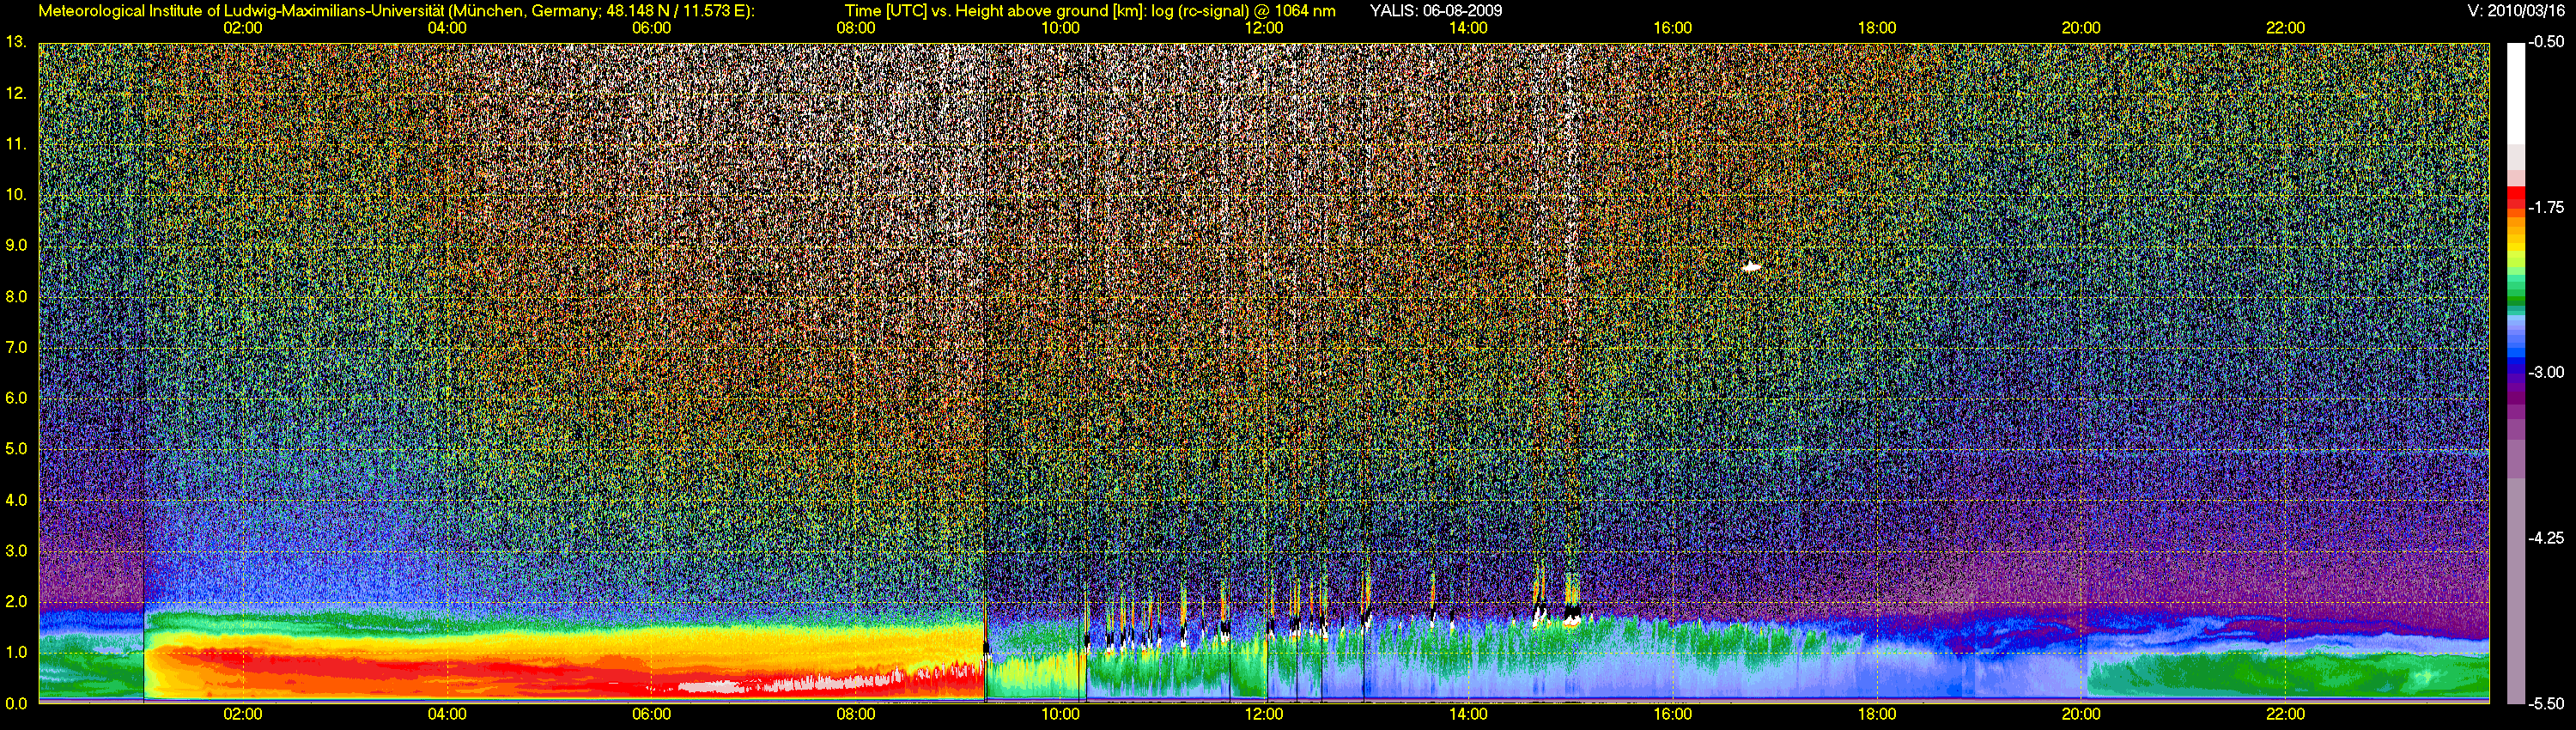Viewport: 2576px width, 730px height.
Task: Click the '4.0' height axis label
Action: pyautogui.click(x=16, y=500)
